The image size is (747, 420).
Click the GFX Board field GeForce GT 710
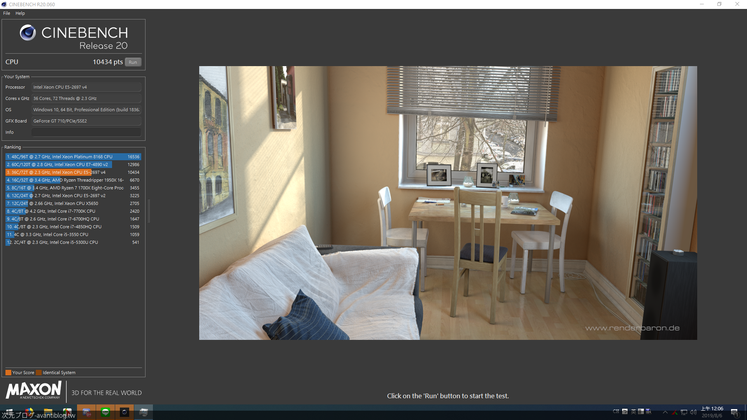[86, 121]
